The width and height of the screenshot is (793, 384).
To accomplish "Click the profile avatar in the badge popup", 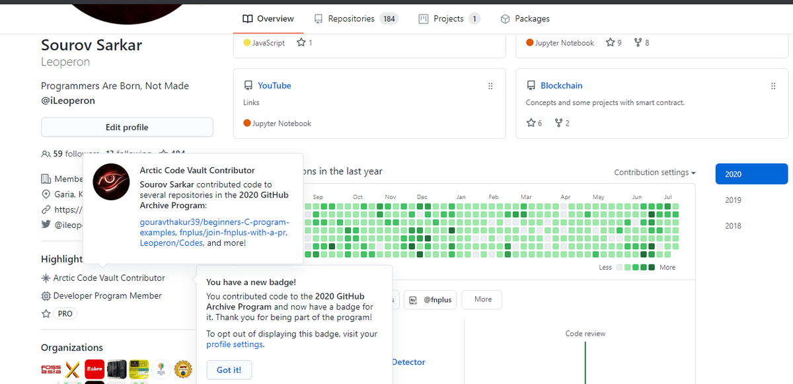I will [x=111, y=182].
